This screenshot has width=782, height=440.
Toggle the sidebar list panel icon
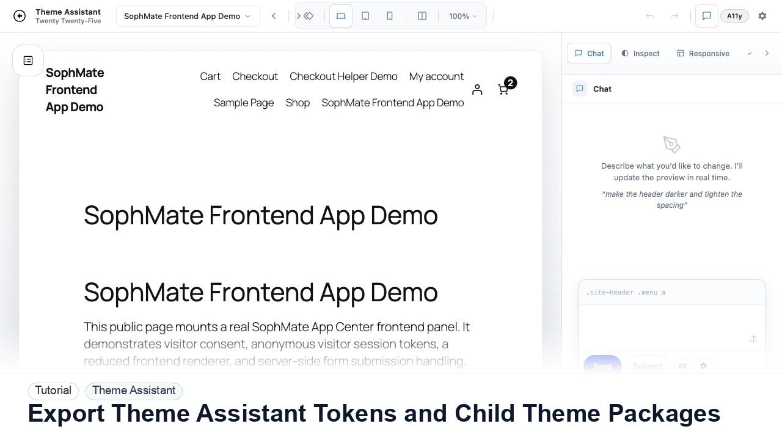pyautogui.click(x=28, y=61)
